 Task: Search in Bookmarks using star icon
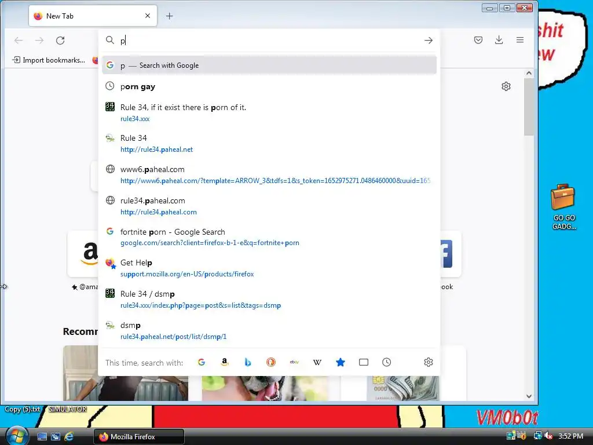[341, 362]
